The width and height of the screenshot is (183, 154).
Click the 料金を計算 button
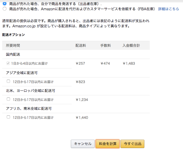tap(108, 144)
